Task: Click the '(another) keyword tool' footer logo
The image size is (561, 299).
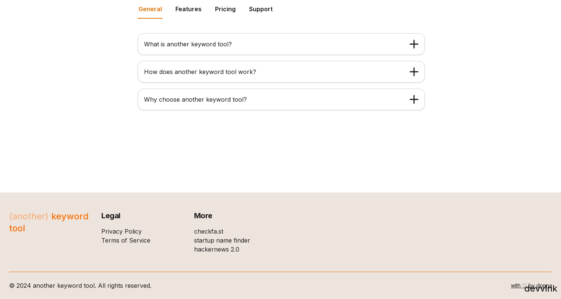Action: pyautogui.click(x=49, y=222)
